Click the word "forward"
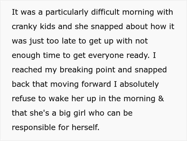Screen dimensions: 187x141 coord(96,84)
